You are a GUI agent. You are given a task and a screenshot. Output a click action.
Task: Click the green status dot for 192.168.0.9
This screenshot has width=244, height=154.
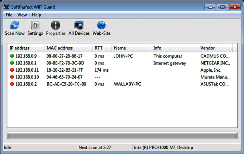pos(12,56)
